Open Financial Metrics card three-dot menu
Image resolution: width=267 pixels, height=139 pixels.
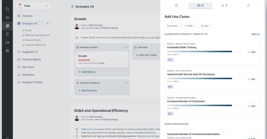click(126, 47)
